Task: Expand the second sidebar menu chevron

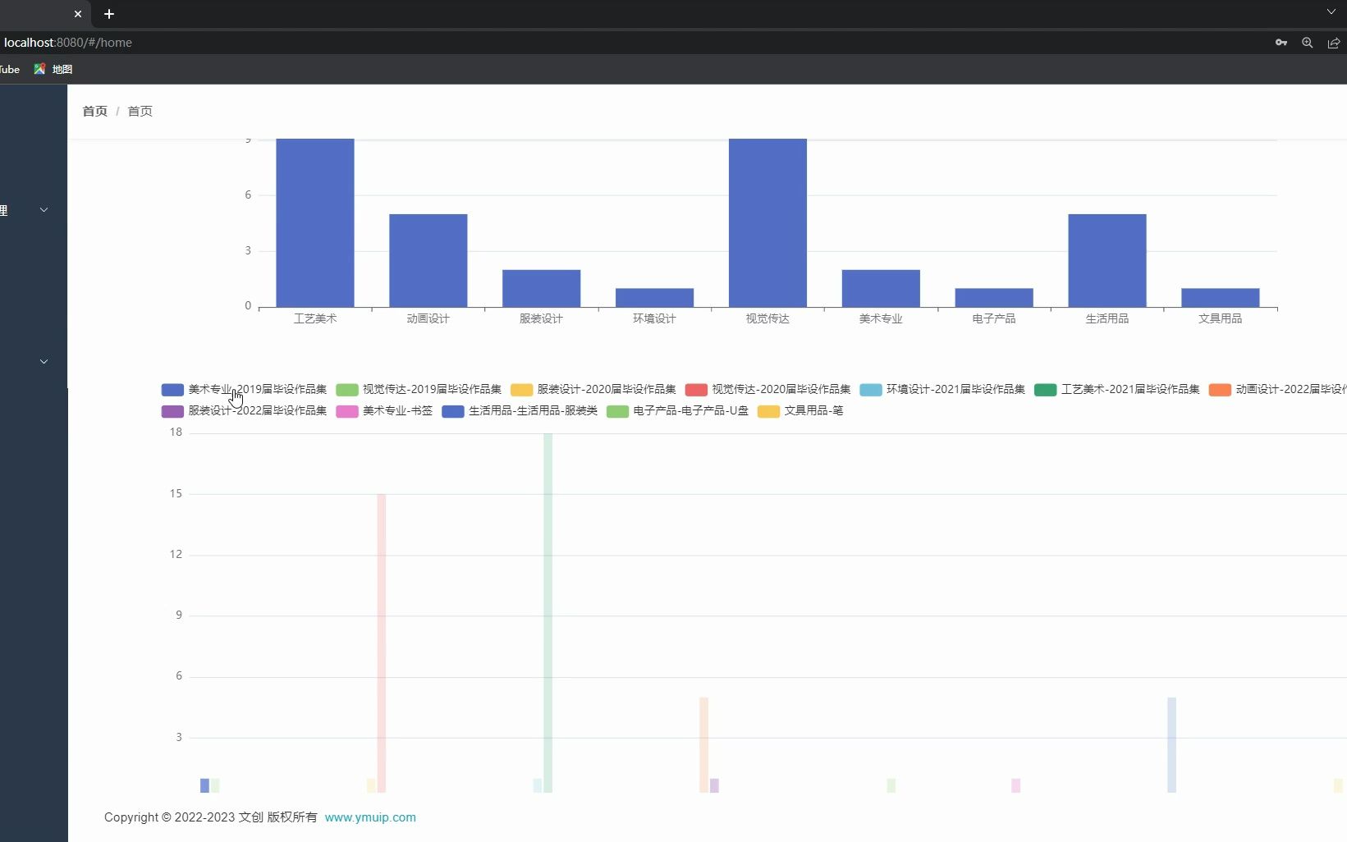Action: click(x=44, y=361)
